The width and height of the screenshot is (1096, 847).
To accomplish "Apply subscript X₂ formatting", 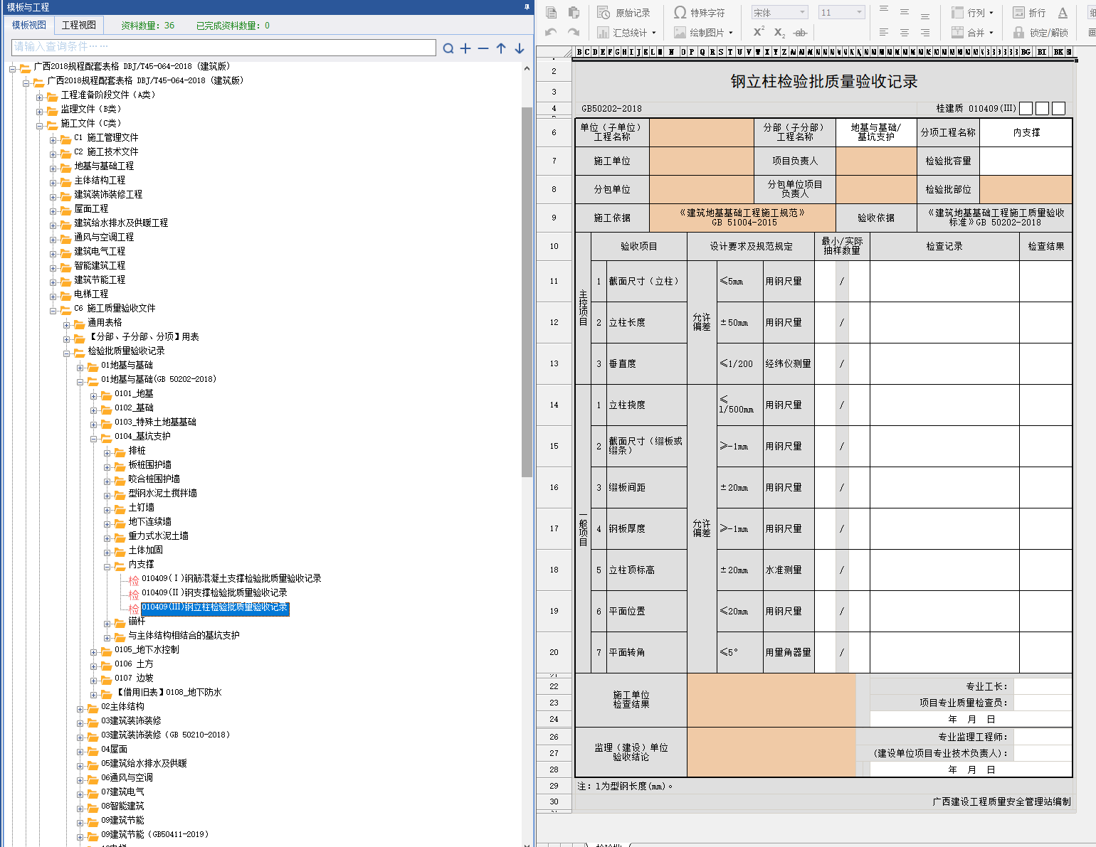I will 779,33.
